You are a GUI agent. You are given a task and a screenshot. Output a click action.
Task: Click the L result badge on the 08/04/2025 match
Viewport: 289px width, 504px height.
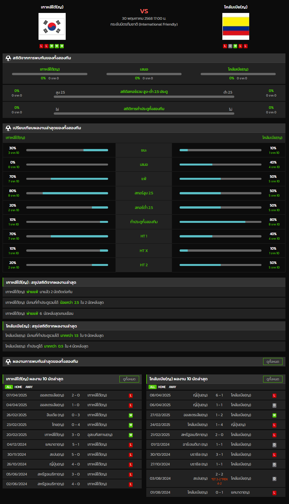(274, 395)
